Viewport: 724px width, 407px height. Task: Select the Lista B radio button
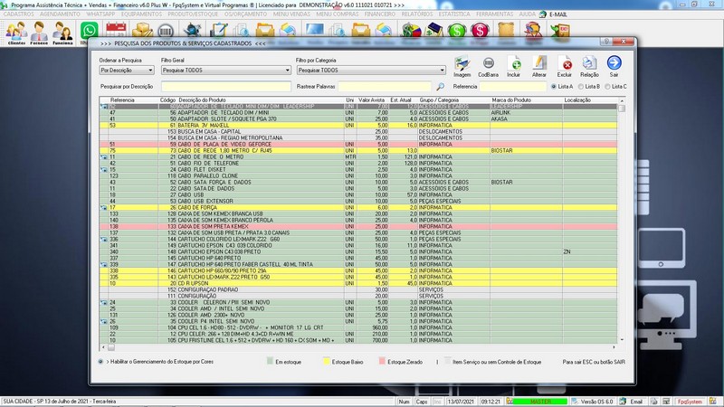(x=580, y=86)
